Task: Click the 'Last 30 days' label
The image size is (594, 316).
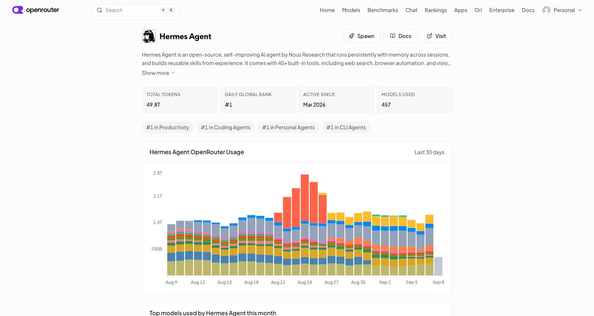Action: [429, 152]
